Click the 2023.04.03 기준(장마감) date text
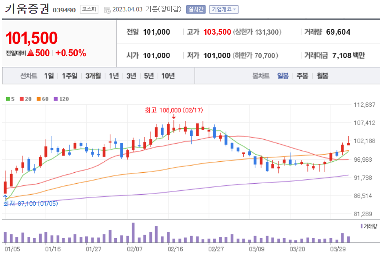 (147, 9)
